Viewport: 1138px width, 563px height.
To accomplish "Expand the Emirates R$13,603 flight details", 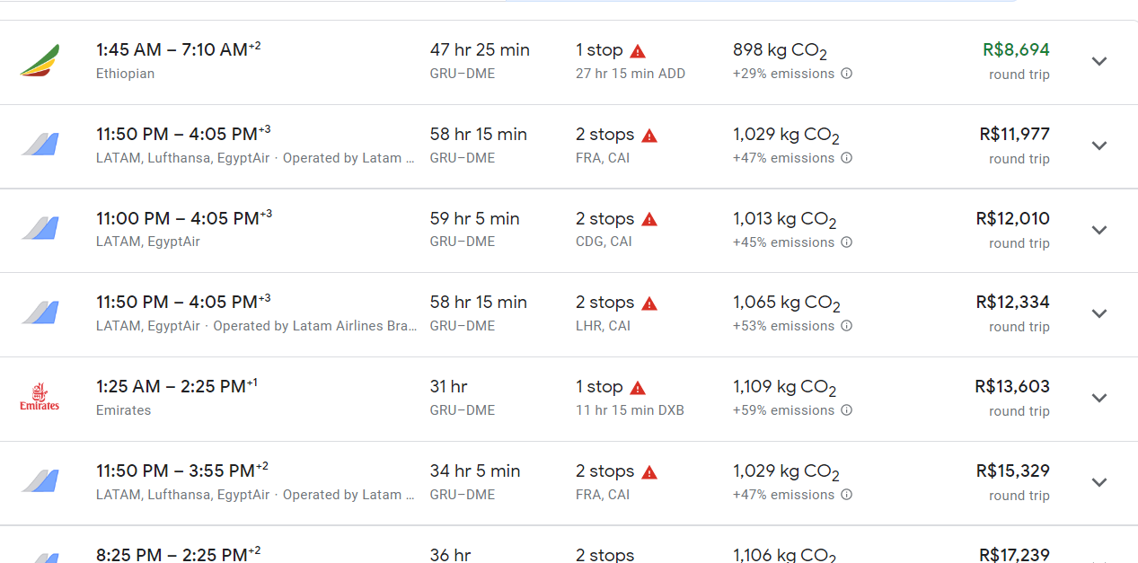I will point(1099,398).
